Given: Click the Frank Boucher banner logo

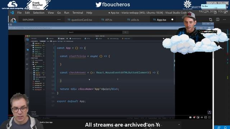Looking at the screenshot, I should tap(37, 5).
